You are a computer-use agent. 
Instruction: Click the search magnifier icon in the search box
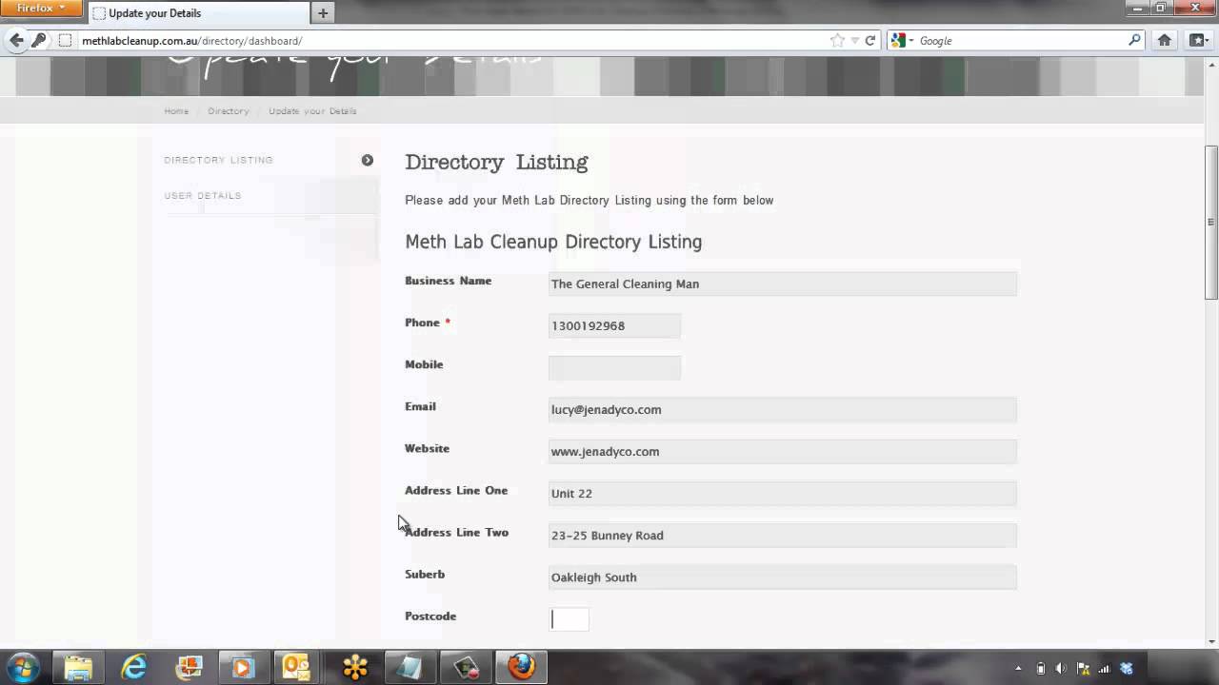[x=1134, y=40]
